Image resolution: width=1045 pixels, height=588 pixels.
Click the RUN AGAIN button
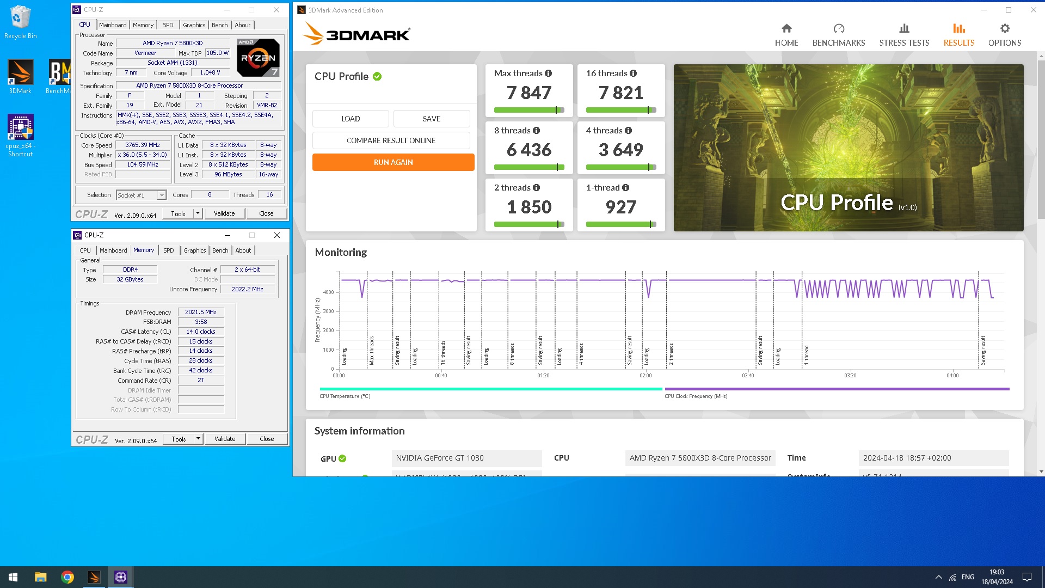pyautogui.click(x=393, y=162)
